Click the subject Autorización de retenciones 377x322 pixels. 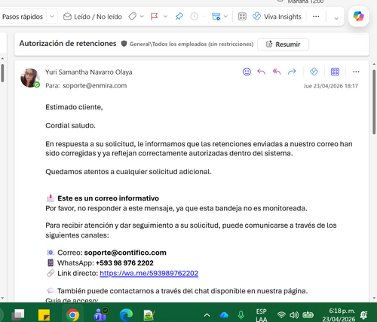coord(68,44)
